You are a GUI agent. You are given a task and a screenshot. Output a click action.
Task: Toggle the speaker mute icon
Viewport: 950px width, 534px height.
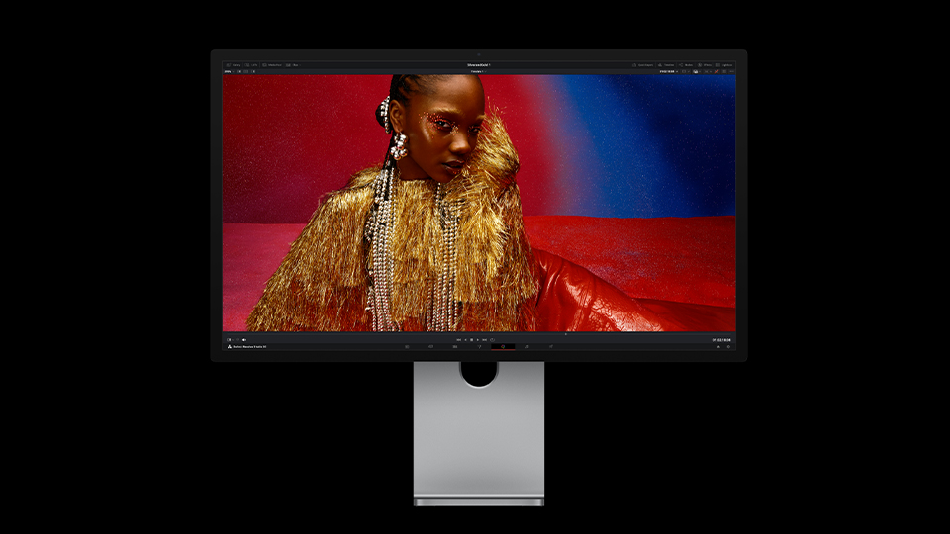(x=244, y=339)
